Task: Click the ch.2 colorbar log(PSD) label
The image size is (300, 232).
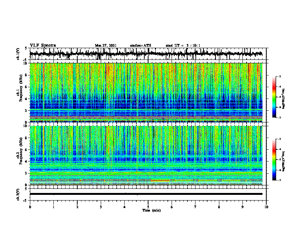Action: [284, 161]
